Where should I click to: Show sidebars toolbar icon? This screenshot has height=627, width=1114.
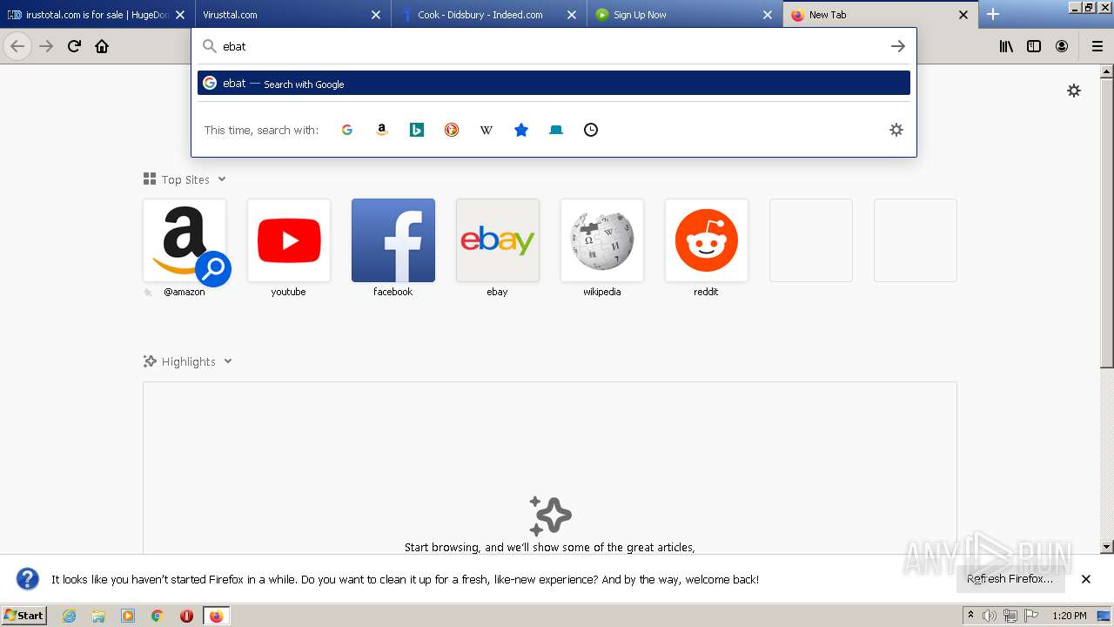tap(1034, 46)
